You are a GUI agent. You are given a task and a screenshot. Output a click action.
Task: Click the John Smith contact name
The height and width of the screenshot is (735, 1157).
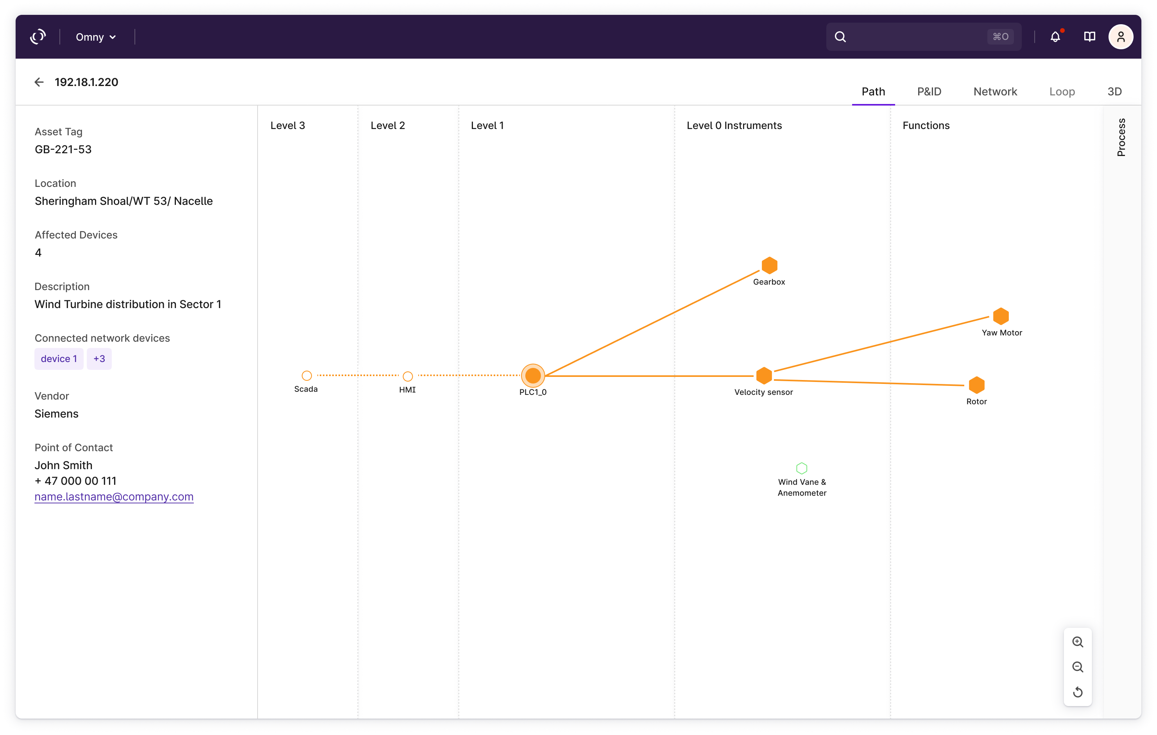63,465
